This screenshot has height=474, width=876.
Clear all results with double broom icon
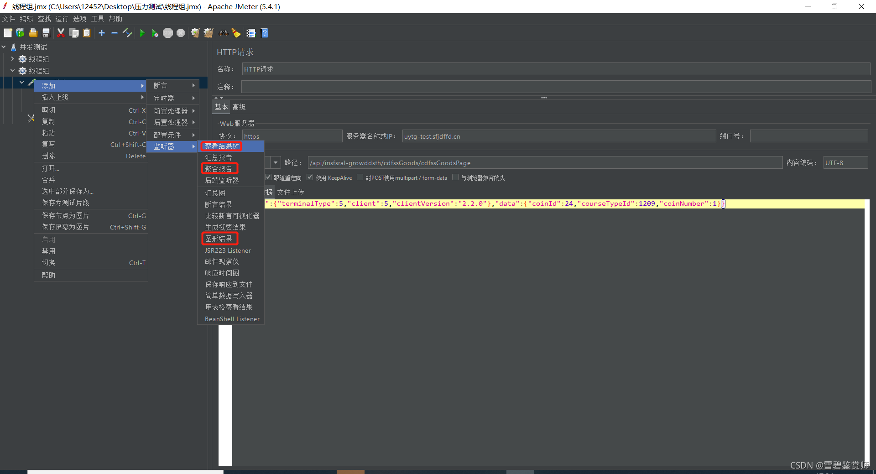point(209,33)
